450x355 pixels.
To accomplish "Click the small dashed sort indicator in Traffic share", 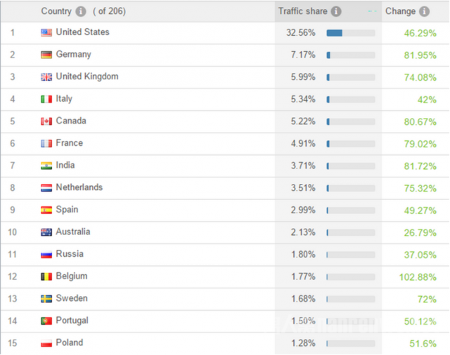I will pos(372,11).
